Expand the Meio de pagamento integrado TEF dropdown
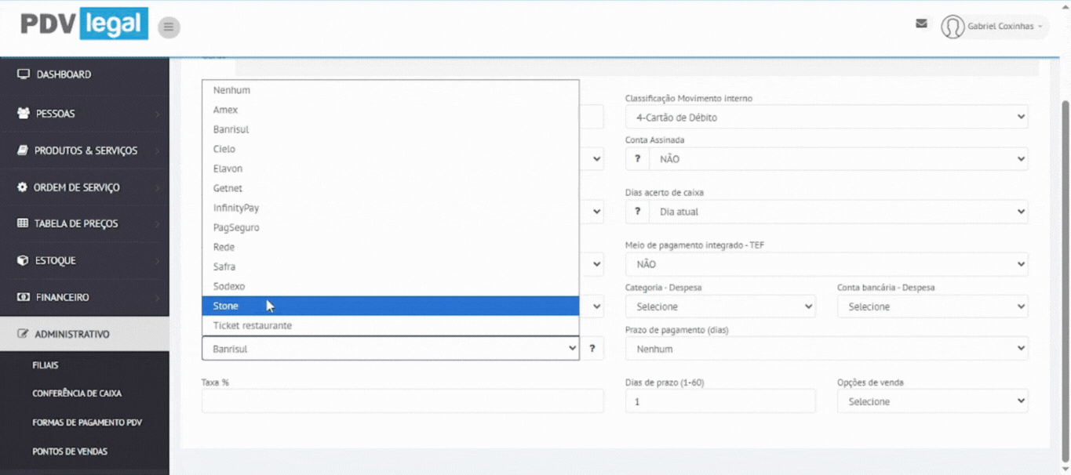The image size is (1071, 475). coord(826,265)
